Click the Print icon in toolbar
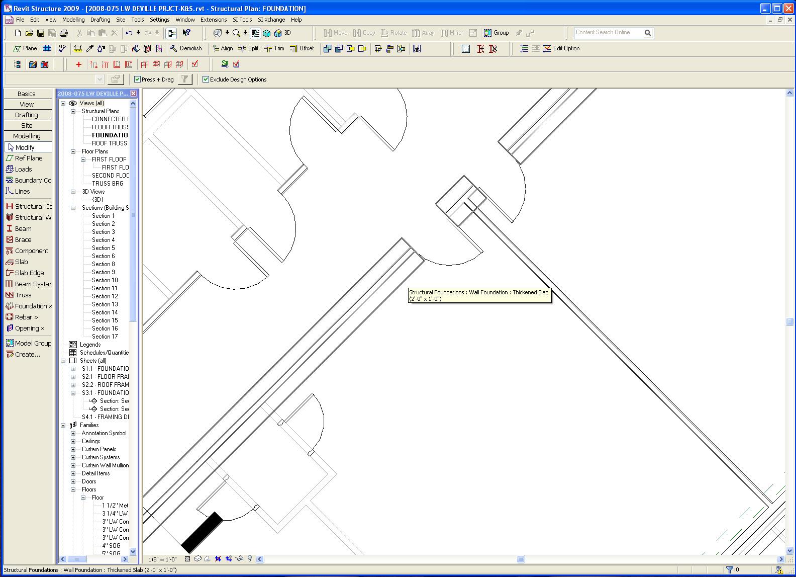796x577 pixels. [64, 33]
